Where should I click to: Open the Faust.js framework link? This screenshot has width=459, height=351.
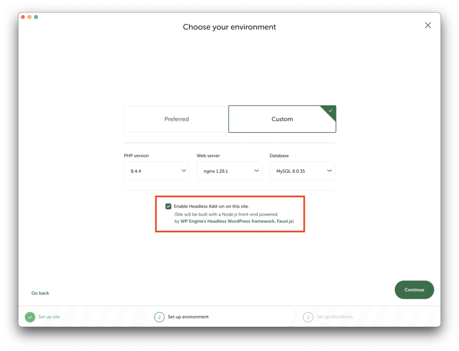click(237, 221)
